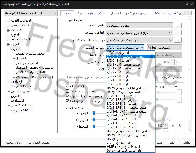Open إضافات برنامج Winamp DSP tree item
This screenshot has height=153, width=196.
click(x=34, y=77)
